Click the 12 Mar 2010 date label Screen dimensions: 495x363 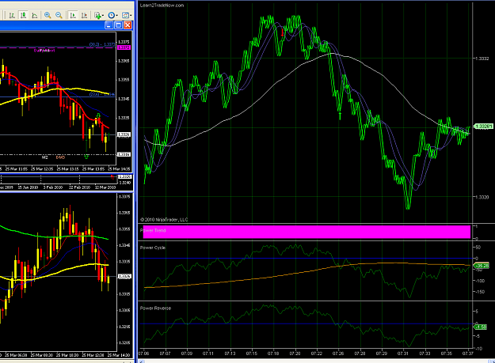pos(105,187)
